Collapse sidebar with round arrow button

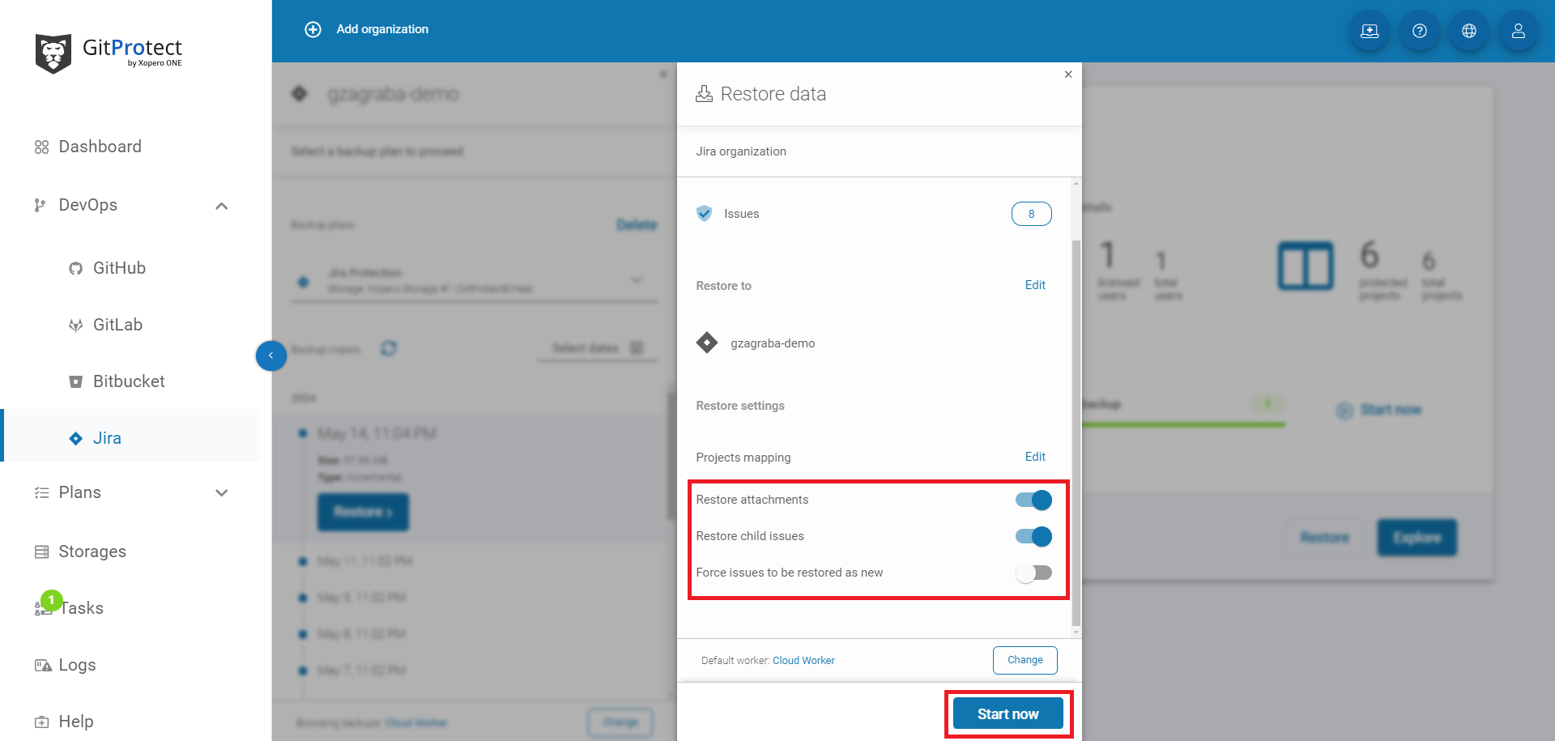tap(271, 356)
